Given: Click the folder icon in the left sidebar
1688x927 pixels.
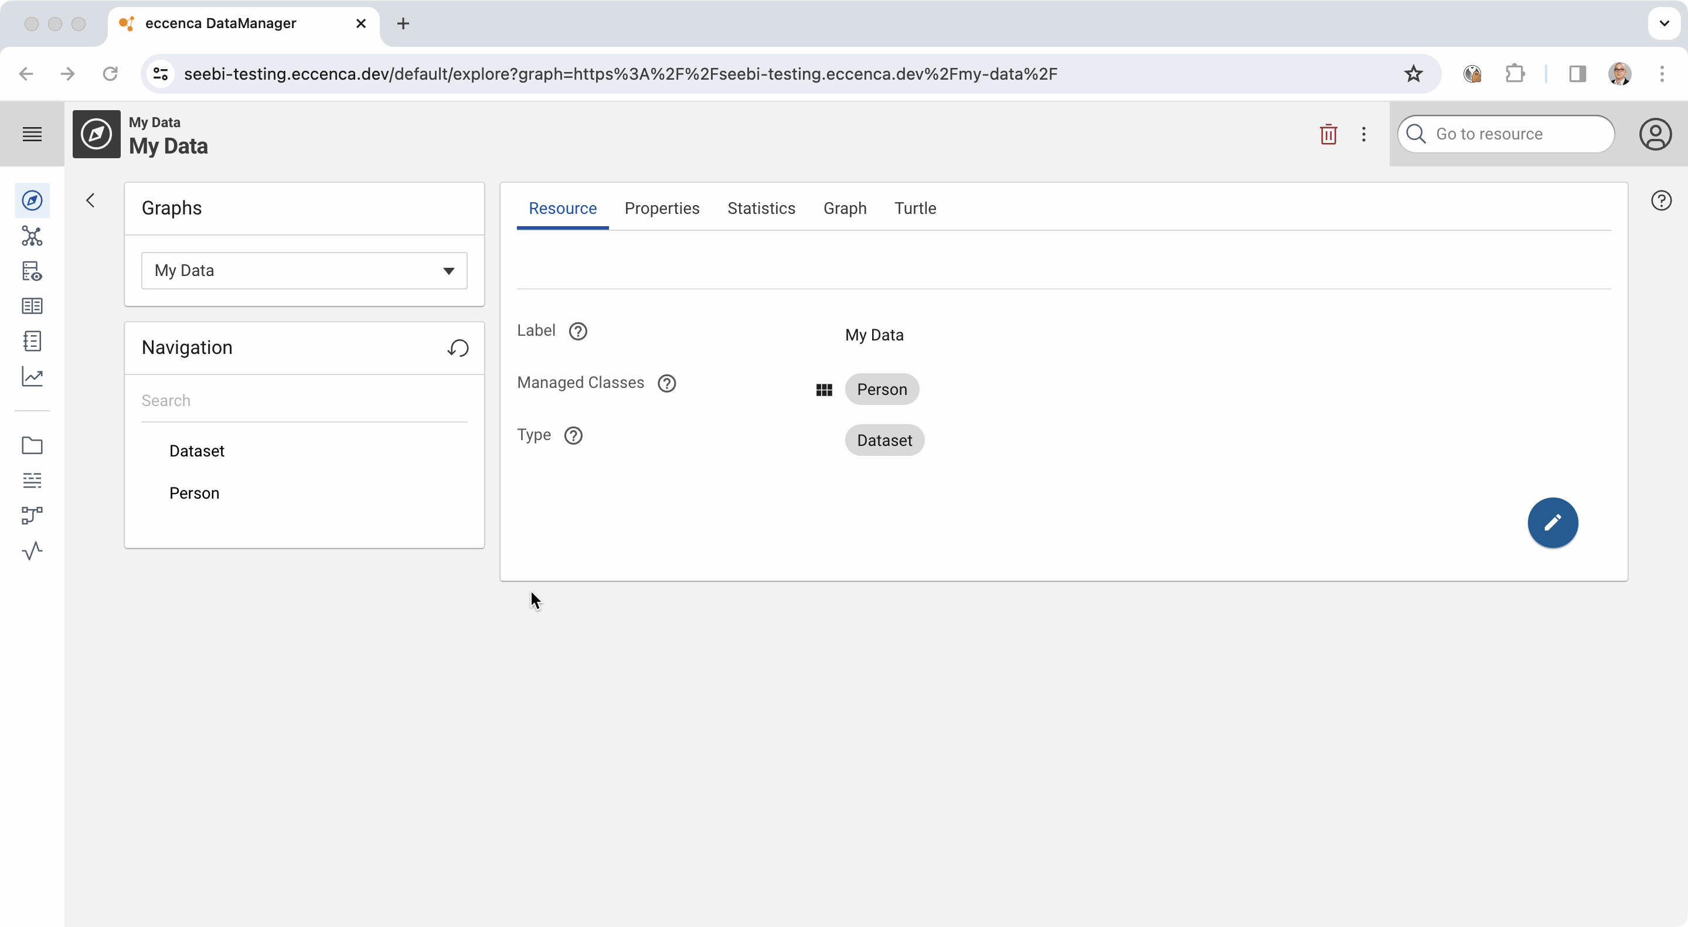Looking at the screenshot, I should point(32,445).
